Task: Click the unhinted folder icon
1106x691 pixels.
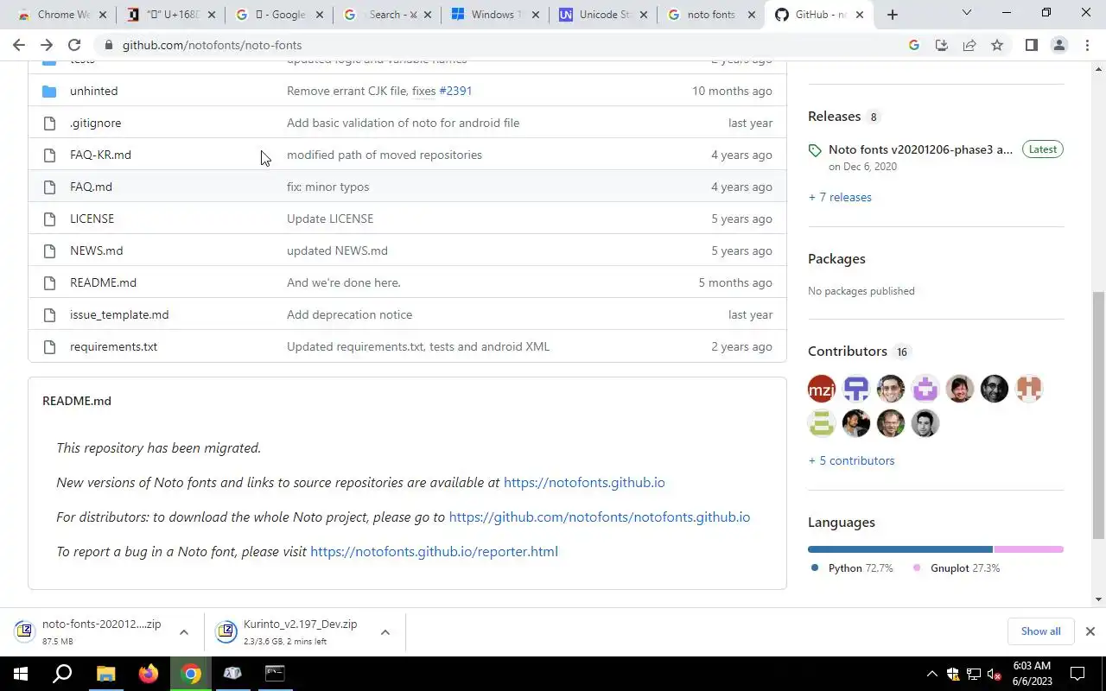Action: click(x=49, y=91)
